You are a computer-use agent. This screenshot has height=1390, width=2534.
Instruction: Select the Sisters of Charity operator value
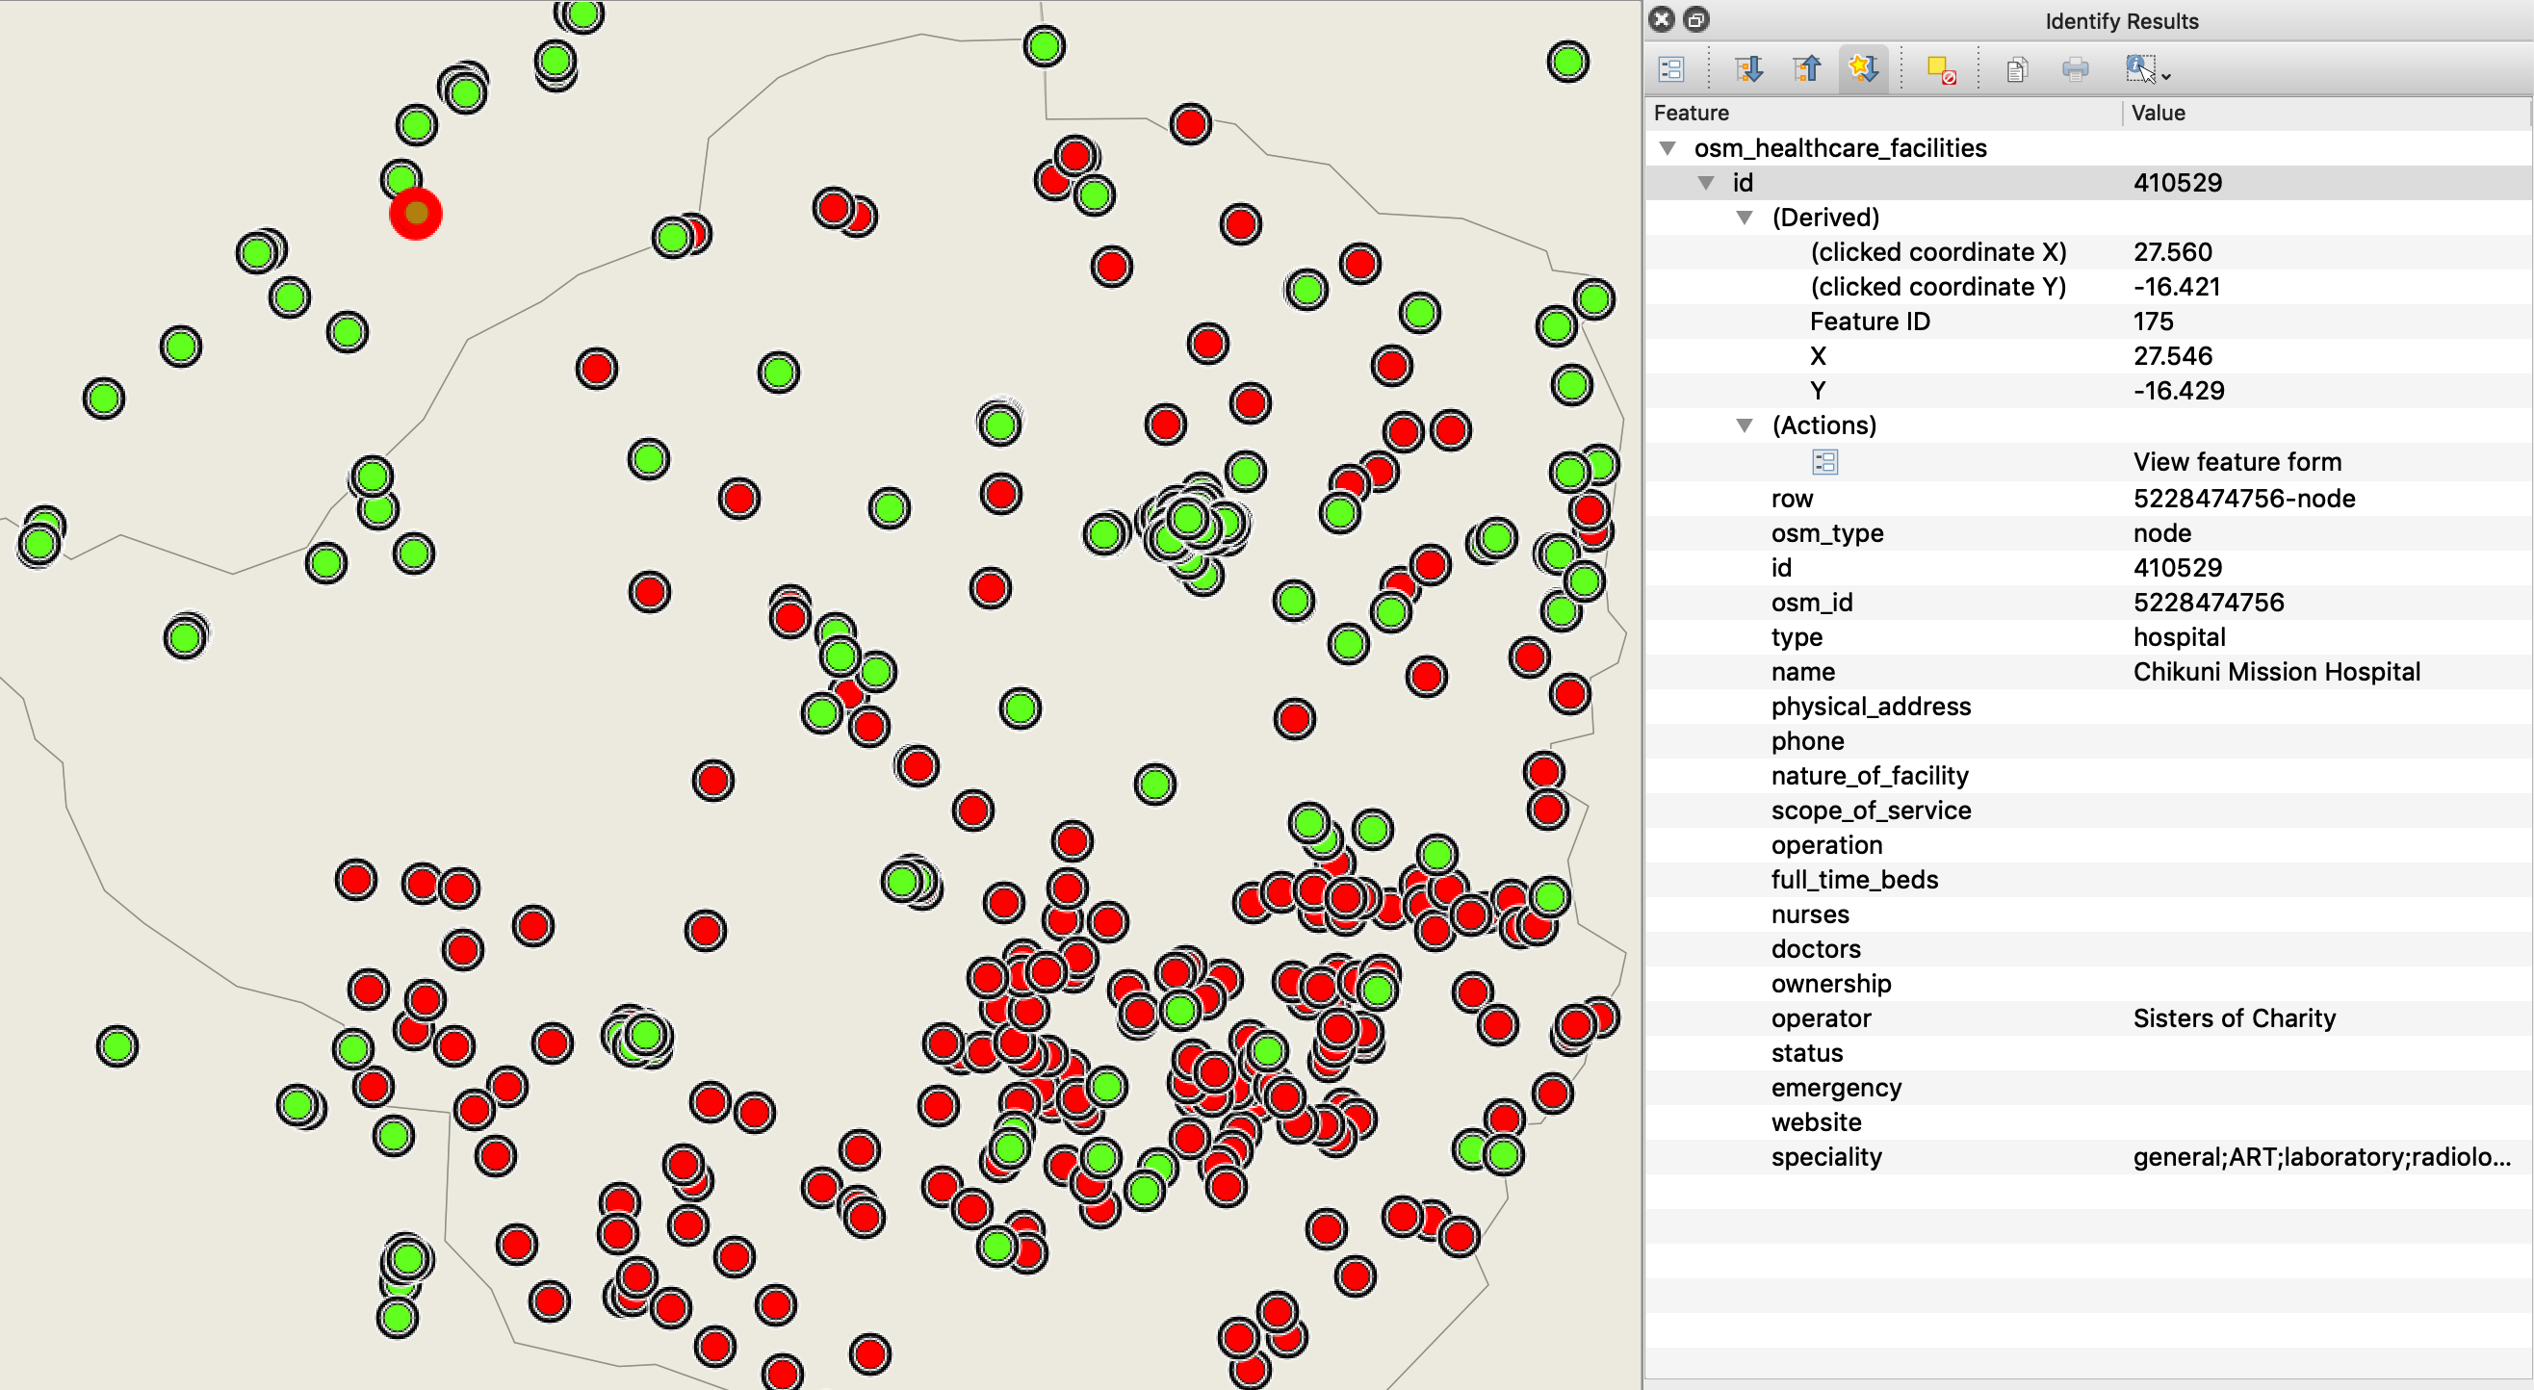pyautogui.click(x=2234, y=1018)
